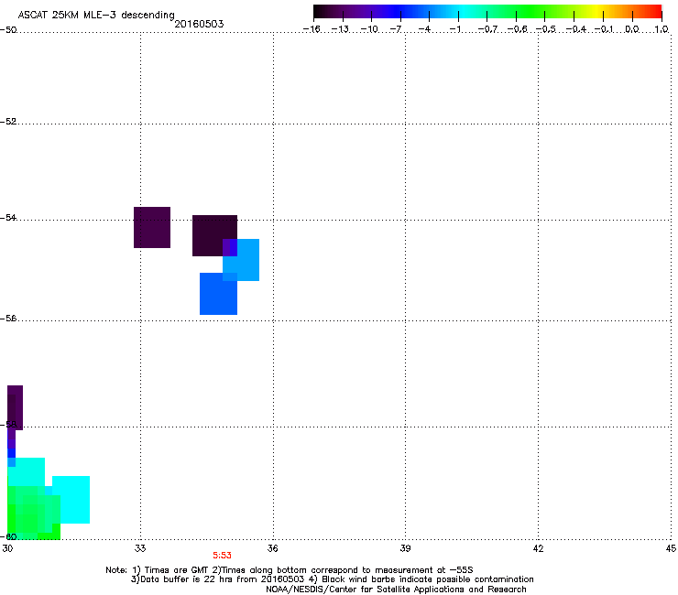The width and height of the screenshot is (678, 595).
Task: Click the -54 latitude axis label
Action: coord(8,217)
